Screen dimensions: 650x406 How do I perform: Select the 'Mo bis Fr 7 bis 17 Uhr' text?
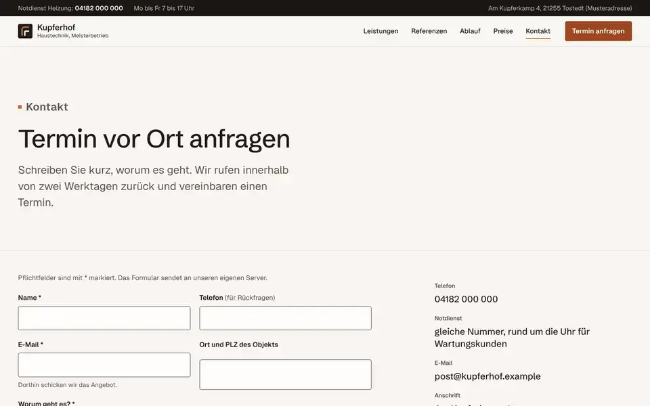tap(164, 8)
